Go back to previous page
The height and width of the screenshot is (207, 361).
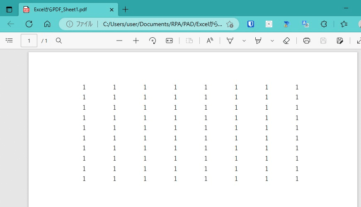pos(11,24)
